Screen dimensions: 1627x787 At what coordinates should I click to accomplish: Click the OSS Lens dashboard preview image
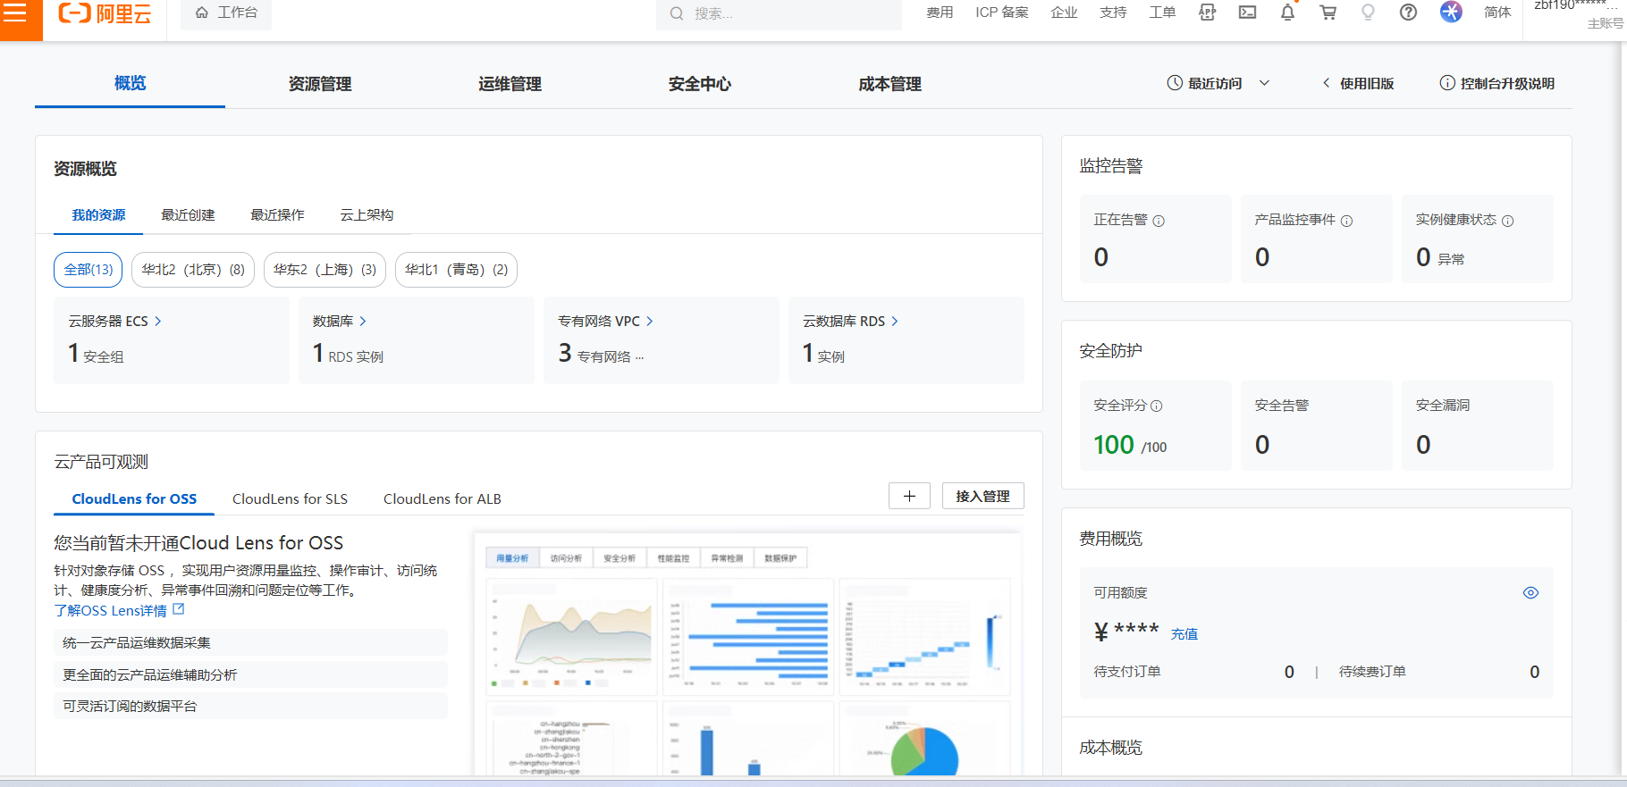tap(747, 654)
